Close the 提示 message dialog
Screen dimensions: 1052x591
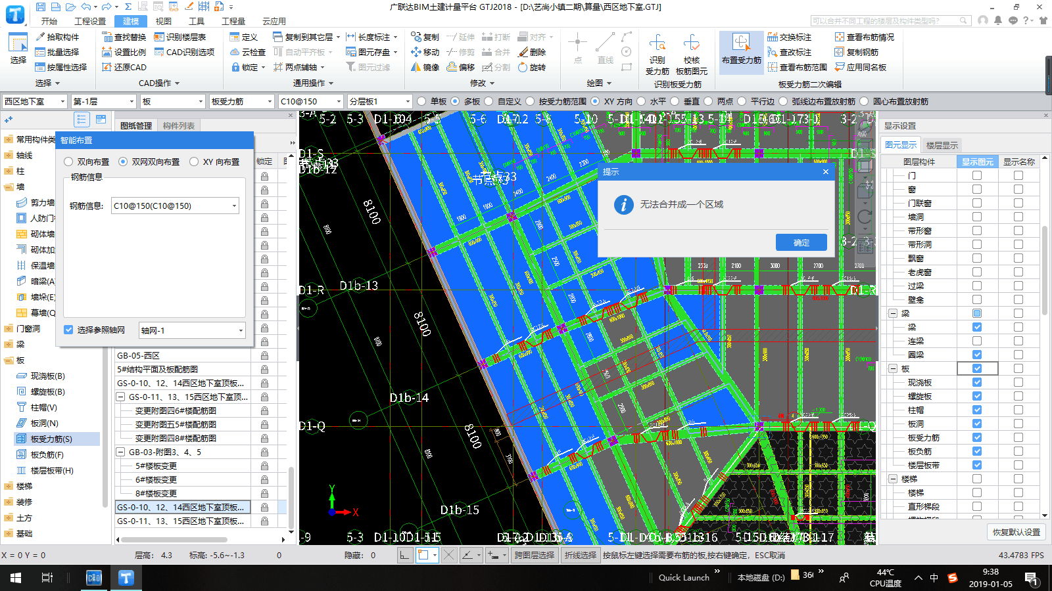826,171
